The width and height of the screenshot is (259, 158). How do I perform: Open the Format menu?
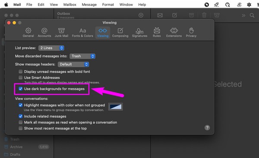tap(108, 5)
